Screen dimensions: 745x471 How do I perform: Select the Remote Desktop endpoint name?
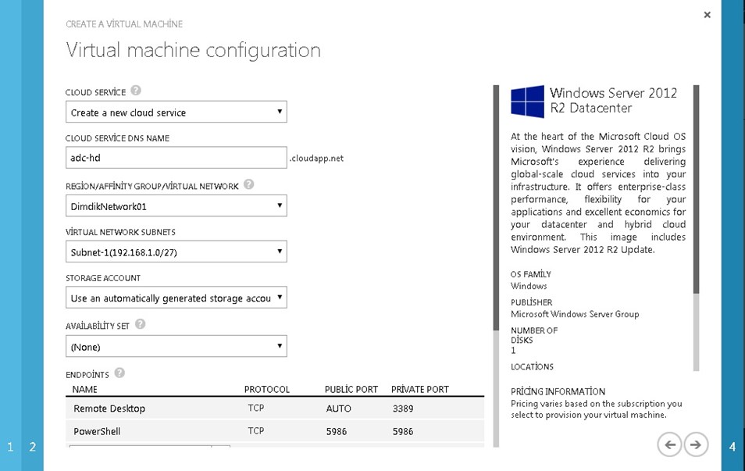pos(109,409)
